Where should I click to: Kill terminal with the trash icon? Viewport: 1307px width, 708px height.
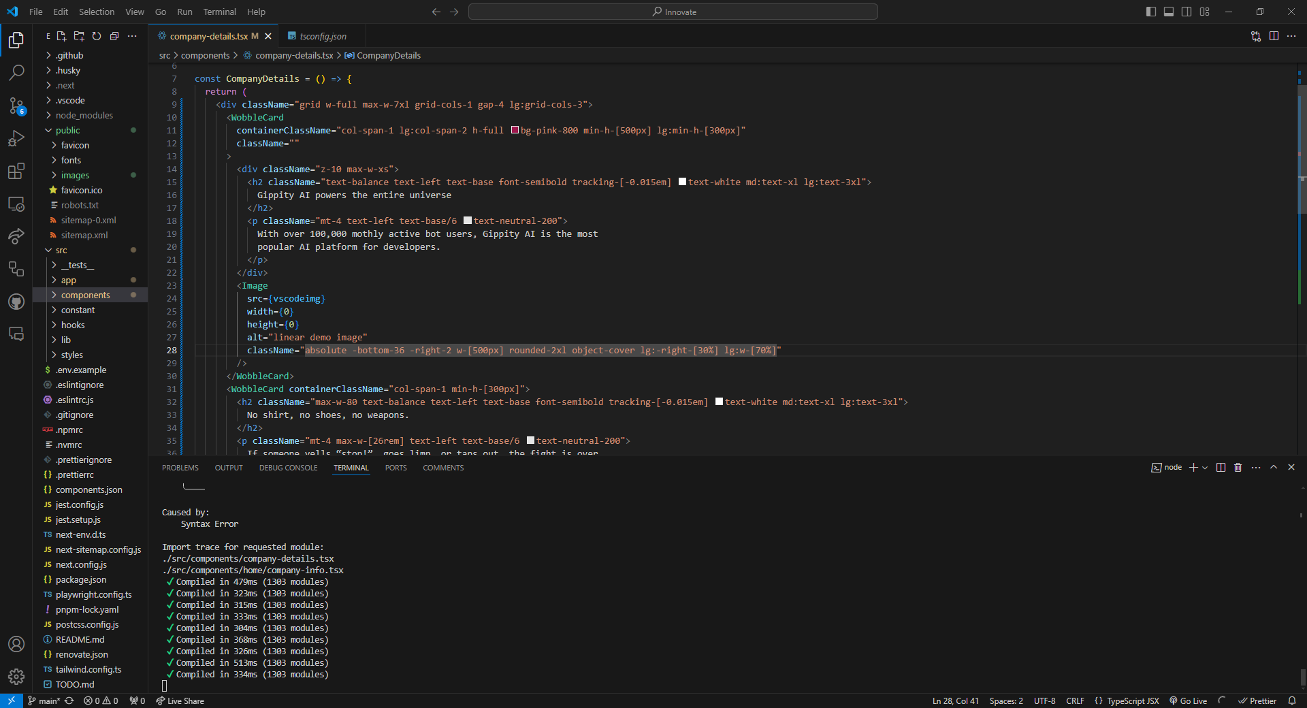tap(1238, 468)
